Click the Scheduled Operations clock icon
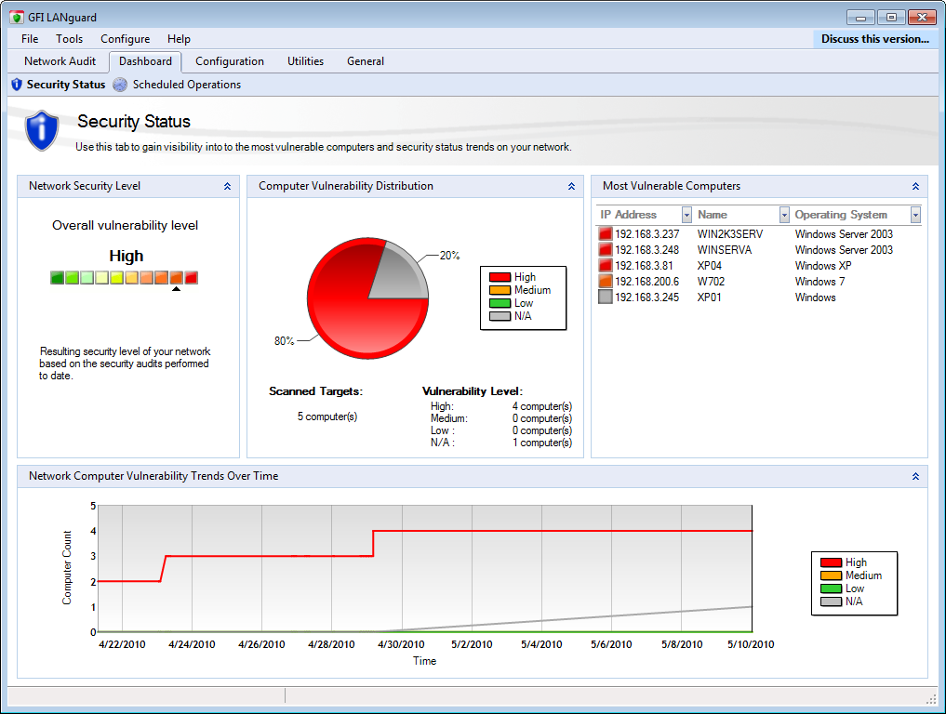The width and height of the screenshot is (946, 714). (120, 85)
